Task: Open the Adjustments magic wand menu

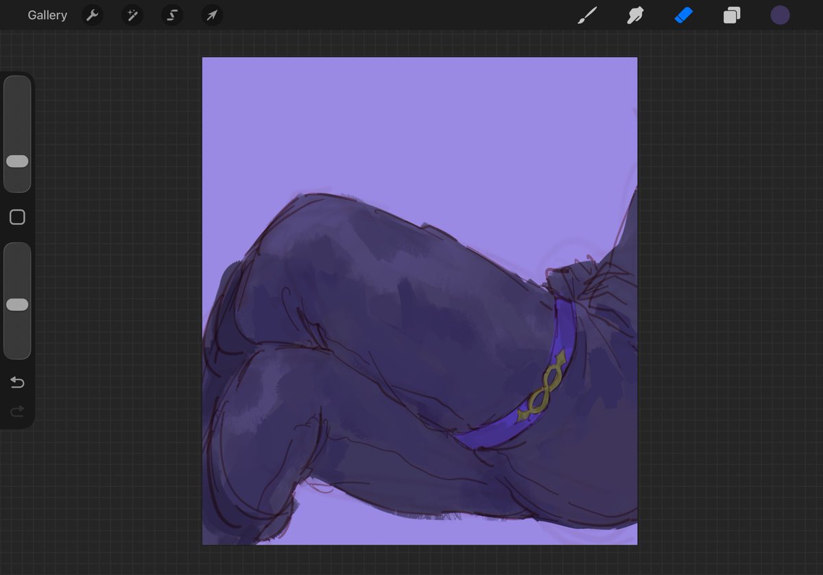Action: pos(132,15)
